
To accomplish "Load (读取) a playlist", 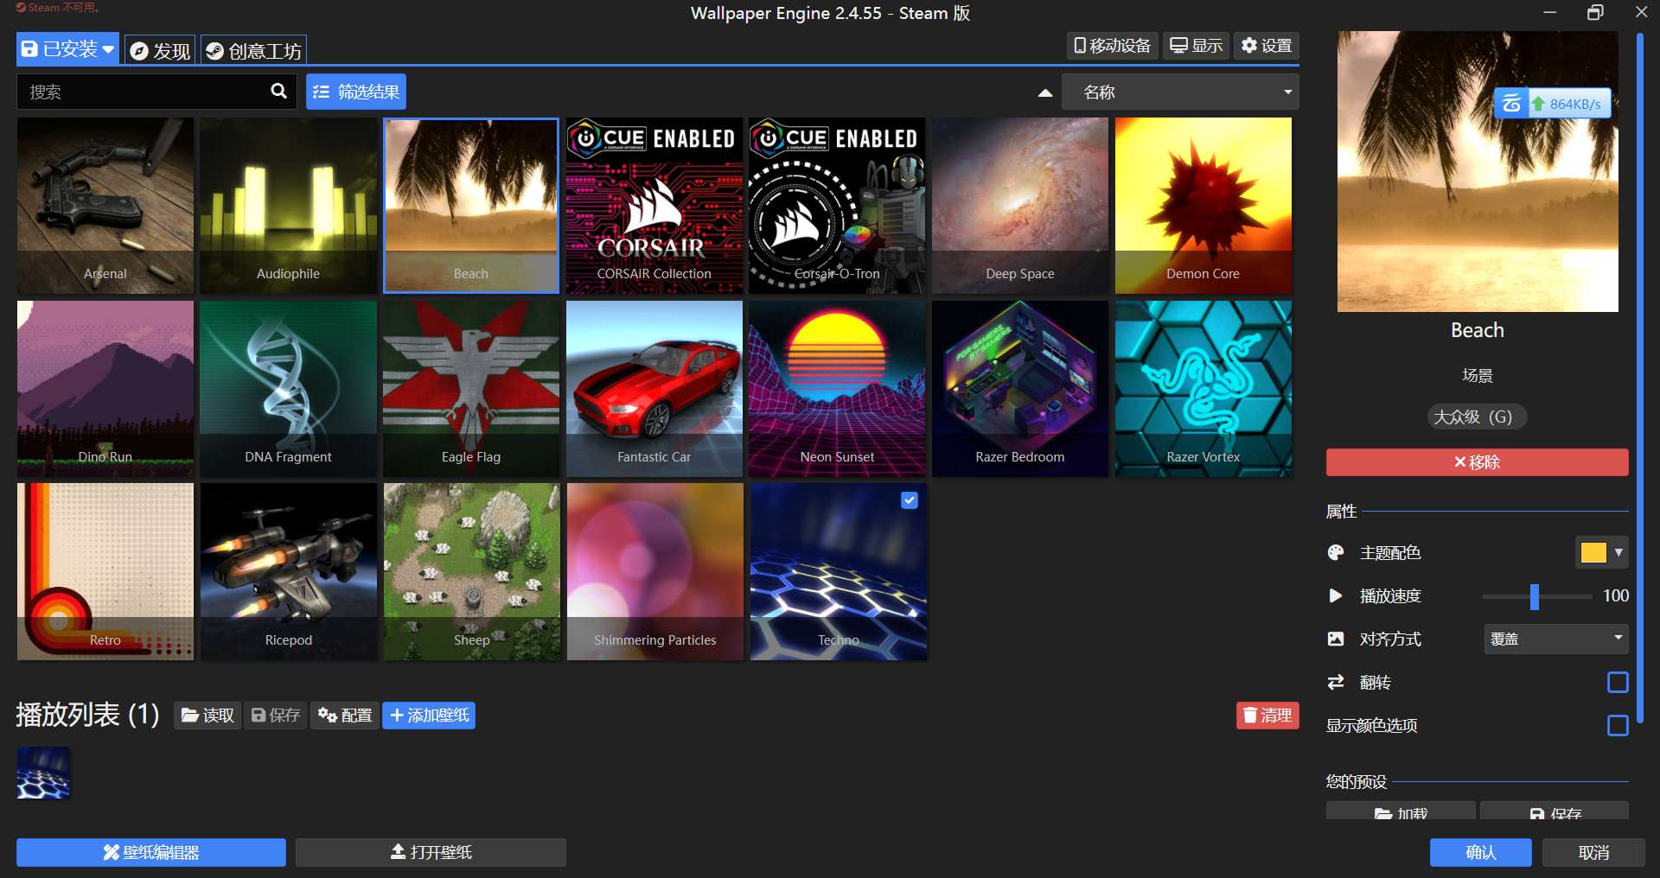I will point(207,716).
